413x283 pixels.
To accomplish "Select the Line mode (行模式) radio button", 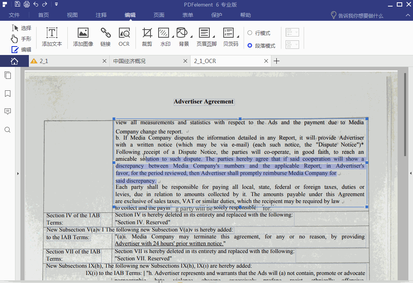I will (250, 33).
